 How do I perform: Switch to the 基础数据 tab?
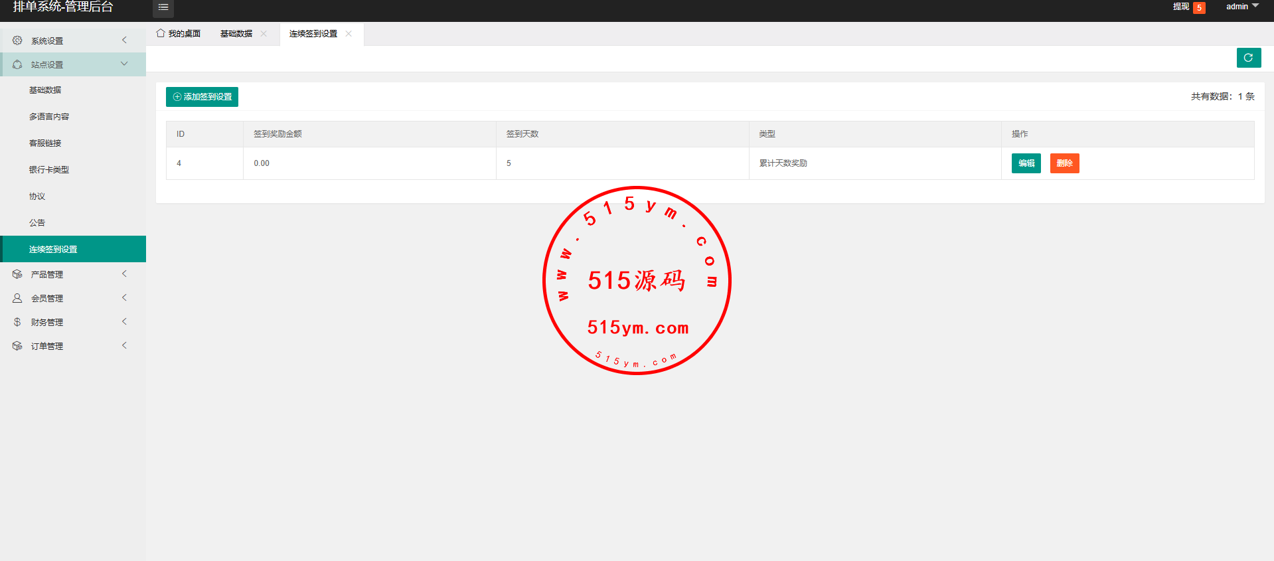[x=236, y=34]
